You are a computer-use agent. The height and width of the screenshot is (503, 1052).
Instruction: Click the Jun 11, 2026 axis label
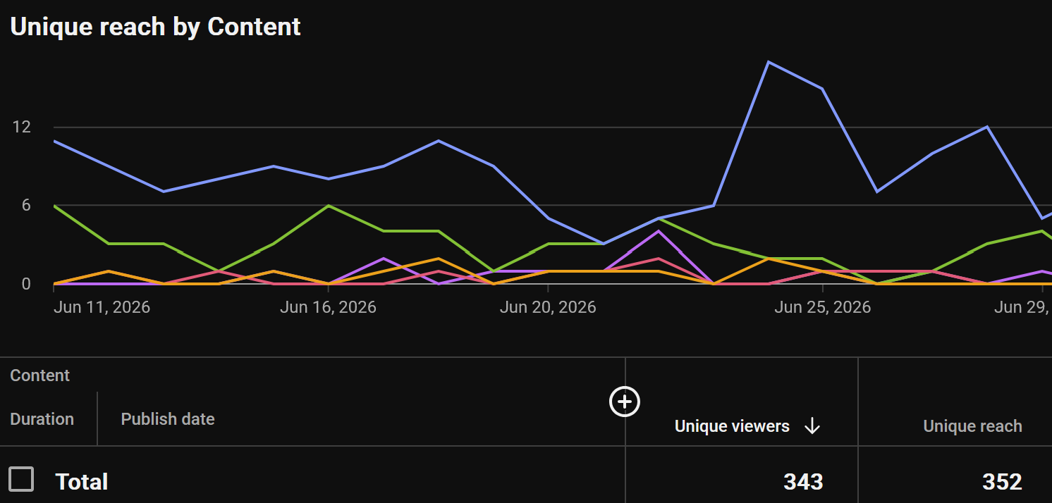(x=102, y=308)
